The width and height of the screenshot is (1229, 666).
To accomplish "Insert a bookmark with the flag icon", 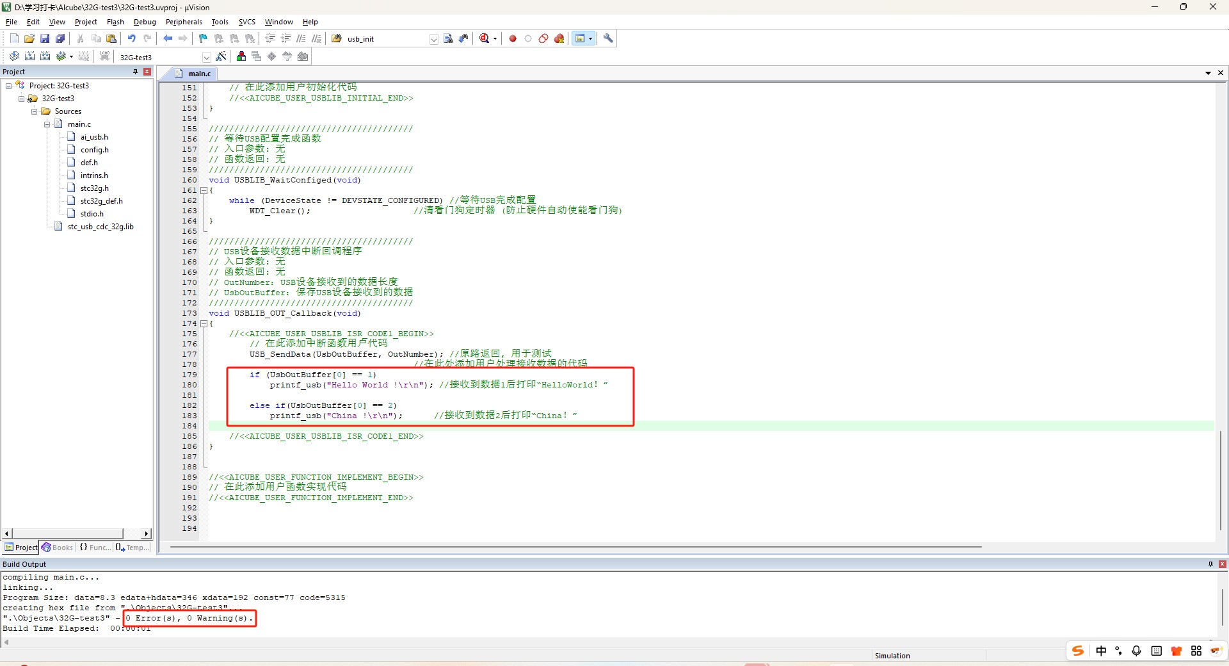I will pyautogui.click(x=203, y=38).
